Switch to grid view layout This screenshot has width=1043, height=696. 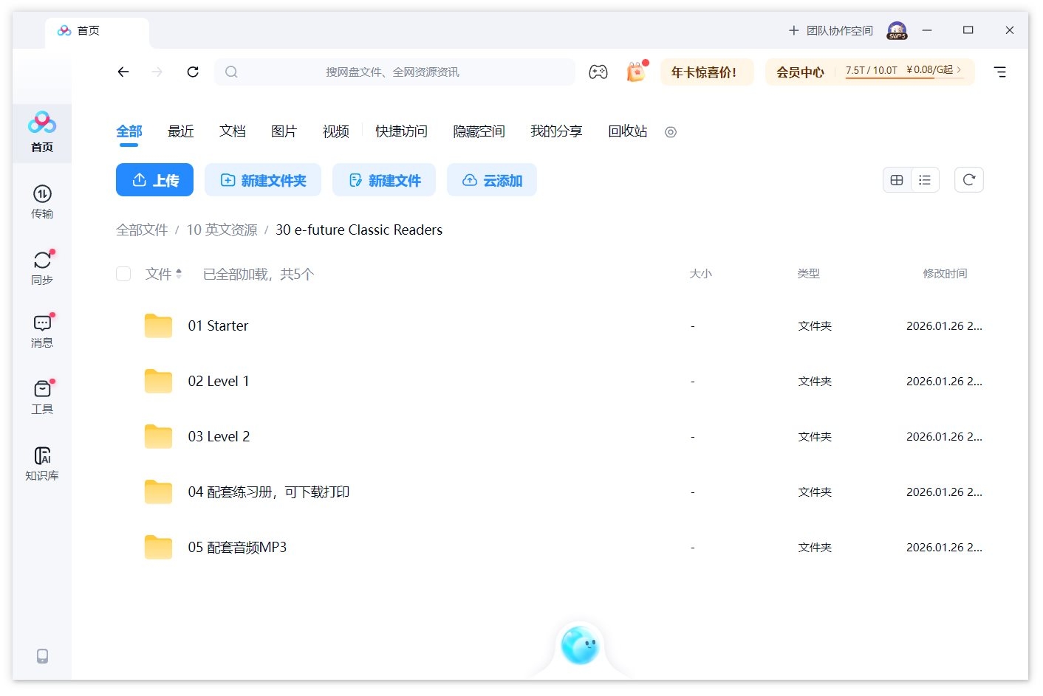click(x=897, y=179)
